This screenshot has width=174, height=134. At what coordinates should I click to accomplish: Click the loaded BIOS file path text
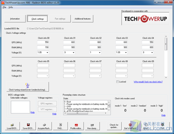(x=45, y=29)
